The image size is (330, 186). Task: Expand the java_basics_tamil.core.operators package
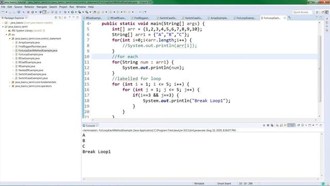tap(10, 86)
